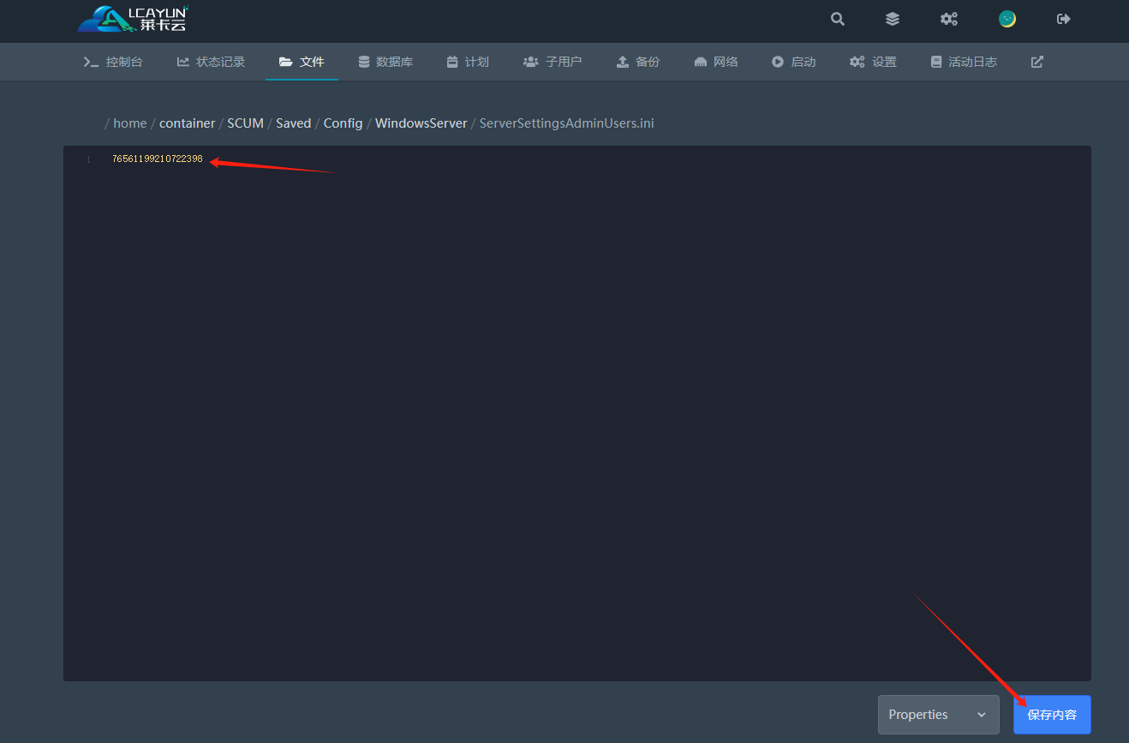Click the external link icon
Viewport: 1129px width, 743px height.
[x=1036, y=62]
